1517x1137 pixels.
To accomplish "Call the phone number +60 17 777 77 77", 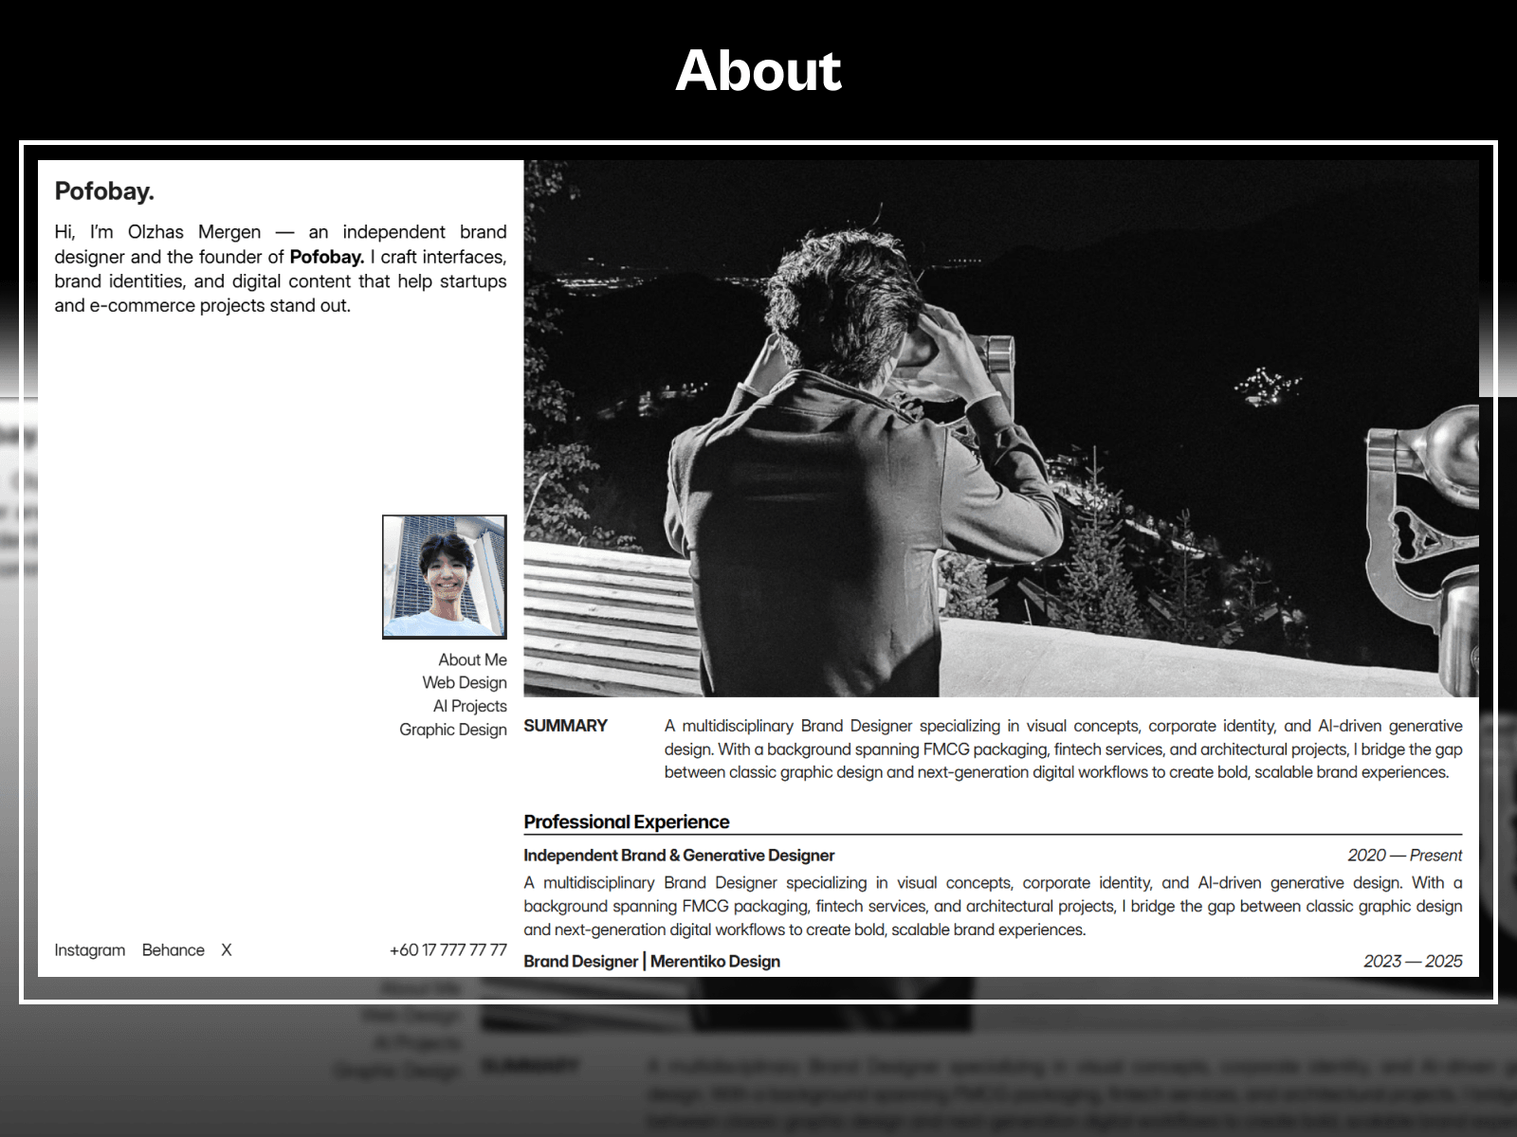I will click(448, 949).
